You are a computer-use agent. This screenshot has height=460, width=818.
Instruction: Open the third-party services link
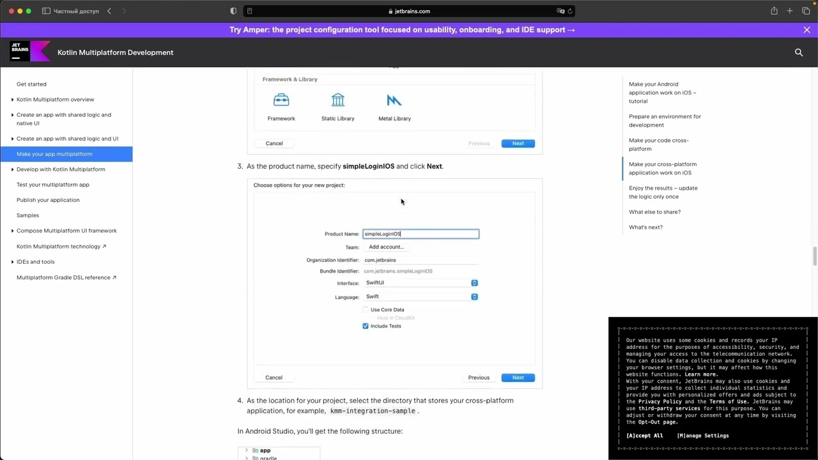(669, 408)
